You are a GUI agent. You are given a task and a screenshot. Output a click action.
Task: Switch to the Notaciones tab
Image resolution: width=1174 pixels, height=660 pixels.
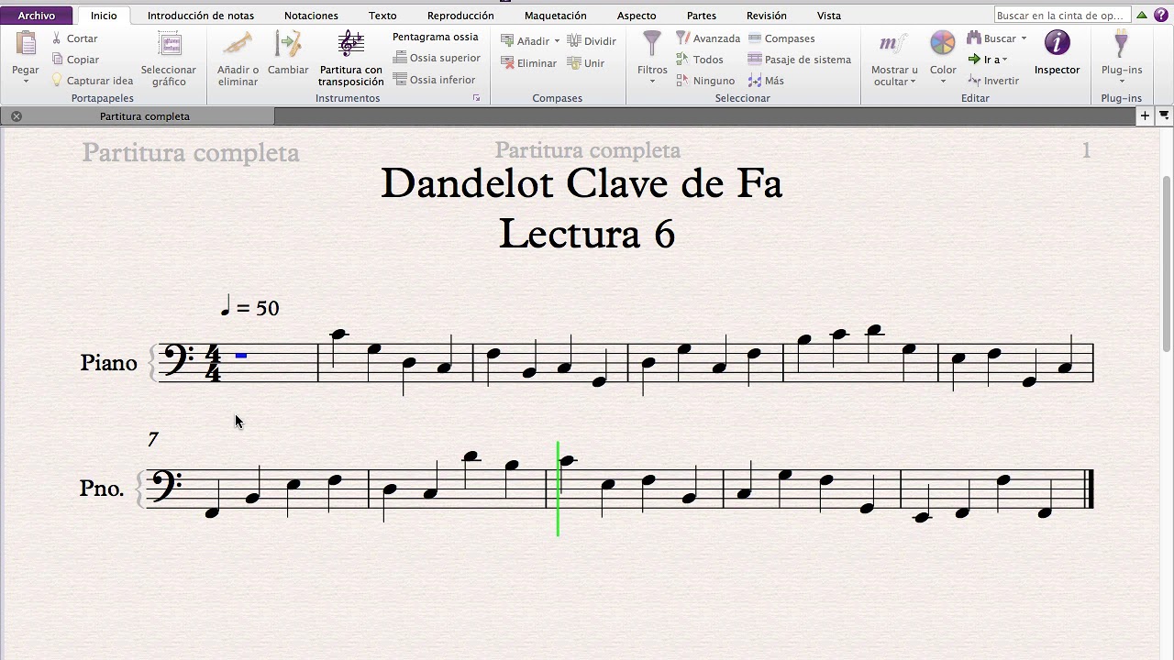point(311,16)
